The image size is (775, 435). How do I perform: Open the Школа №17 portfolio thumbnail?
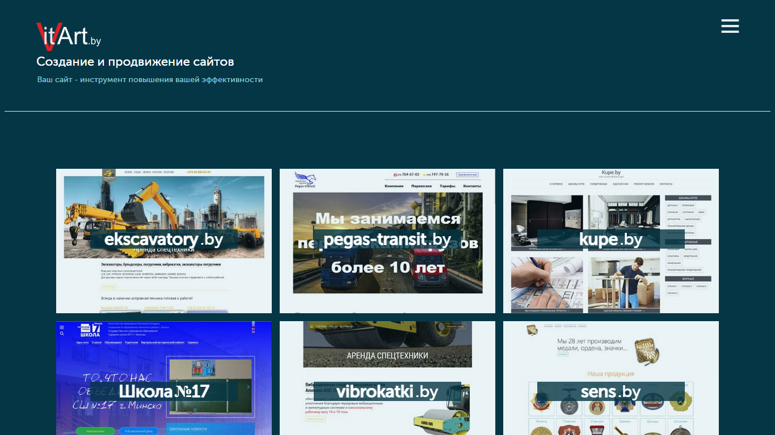pyautogui.click(x=164, y=378)
